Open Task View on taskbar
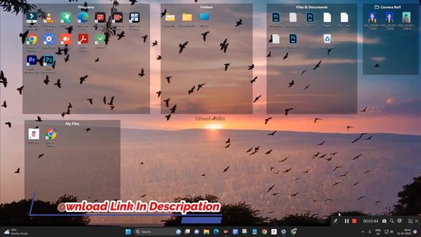The height and width of the screenshot is (237, 421). point(187,232)
